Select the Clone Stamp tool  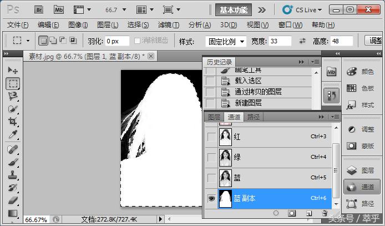click(13, 175)
